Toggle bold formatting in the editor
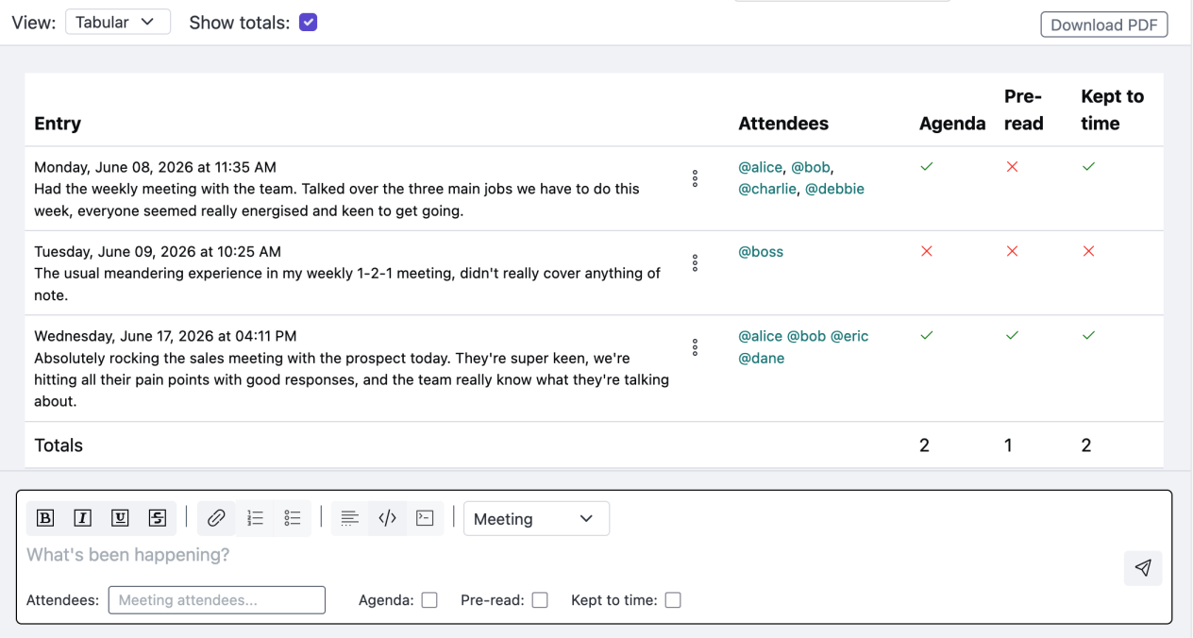Viewport: 1193px width, 638px height. click(45, 518)
